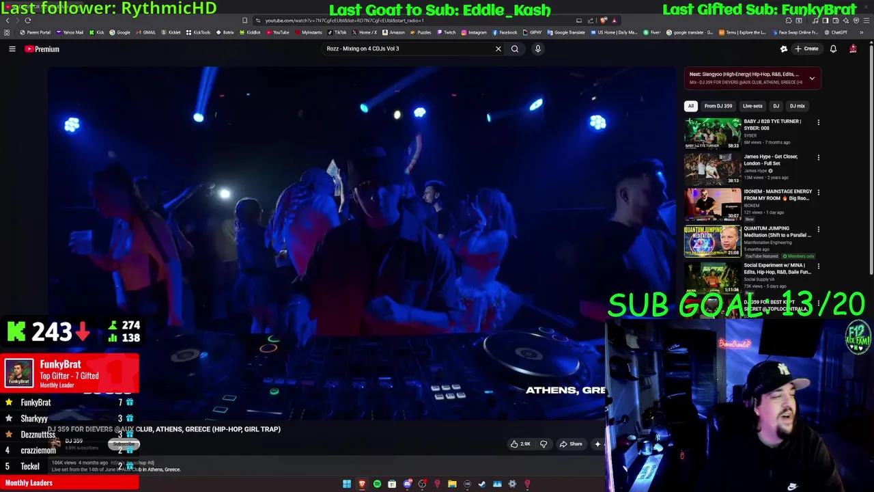Open the Google Translate bookmark
Viewport: 874px width, 492px height.
coord(566,32)
